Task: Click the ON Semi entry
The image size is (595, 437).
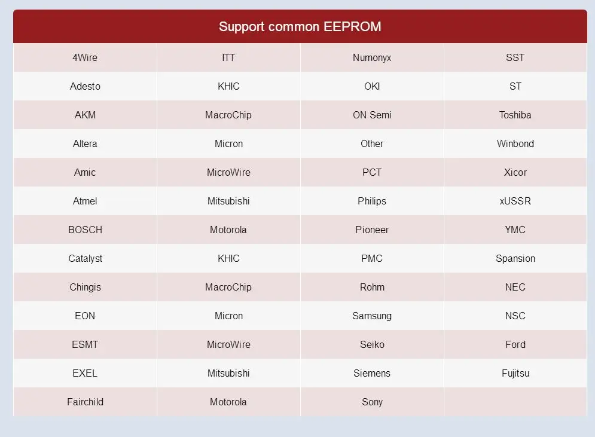Action: (372, 115)
